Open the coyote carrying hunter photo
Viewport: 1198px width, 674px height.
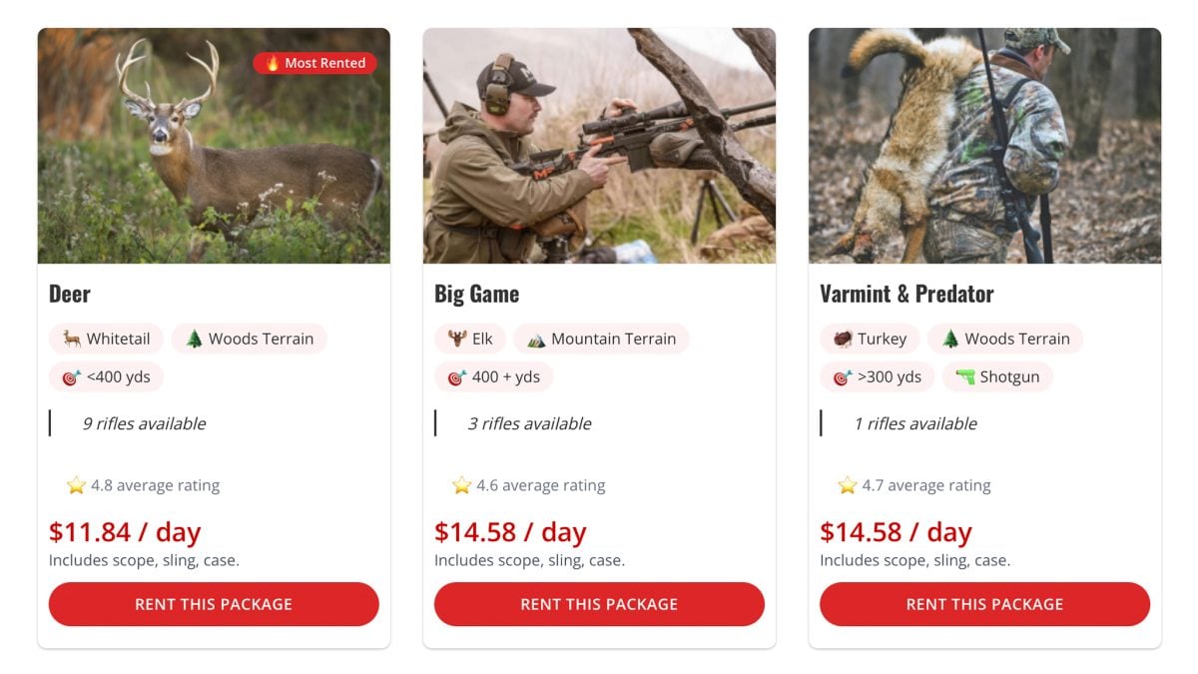click(984, 146)
